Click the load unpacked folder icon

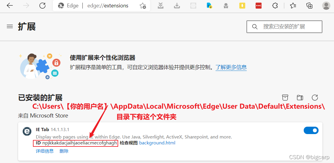pos(300,97)
